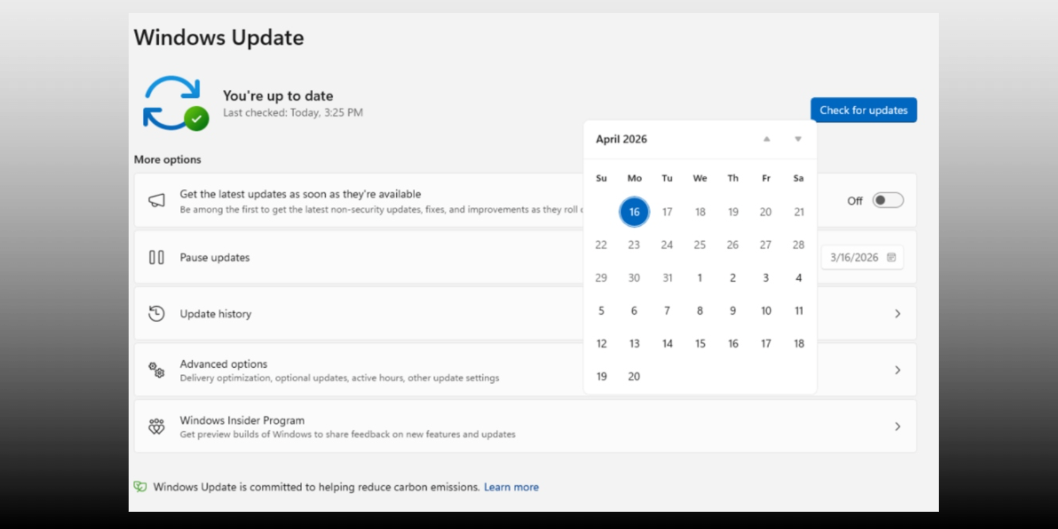Viewport: 1058px width, 529px height.
Task: Click the green leaf carbon emissions icon
Action: coord(140,487)
